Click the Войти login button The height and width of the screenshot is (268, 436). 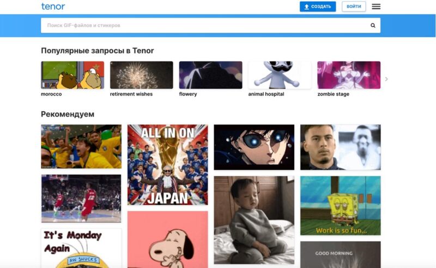(354, 7)
